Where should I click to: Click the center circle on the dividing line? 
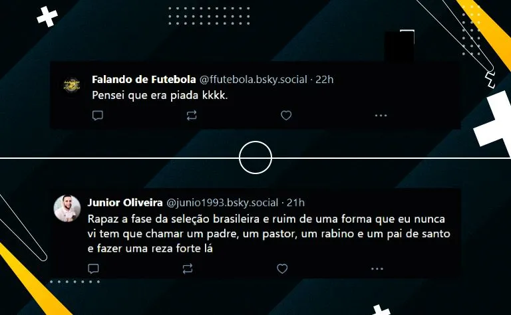click(x=255, y=157)
